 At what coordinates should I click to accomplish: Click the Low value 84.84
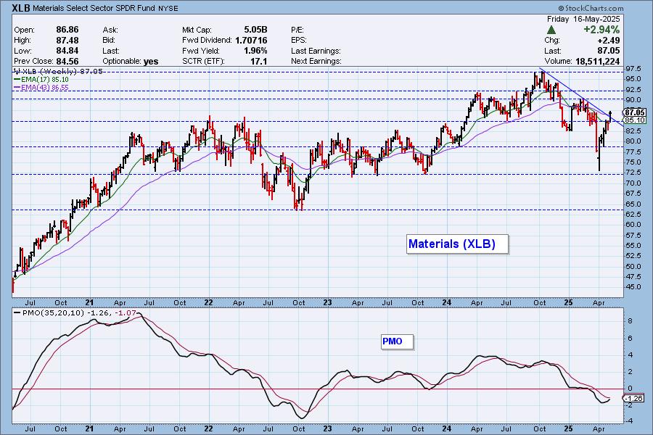67,51
